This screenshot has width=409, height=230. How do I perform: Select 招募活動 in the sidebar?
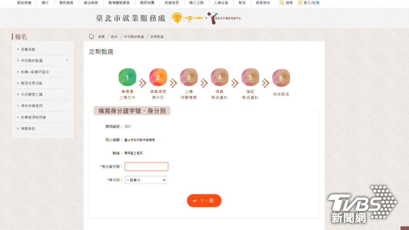[28, 49]
